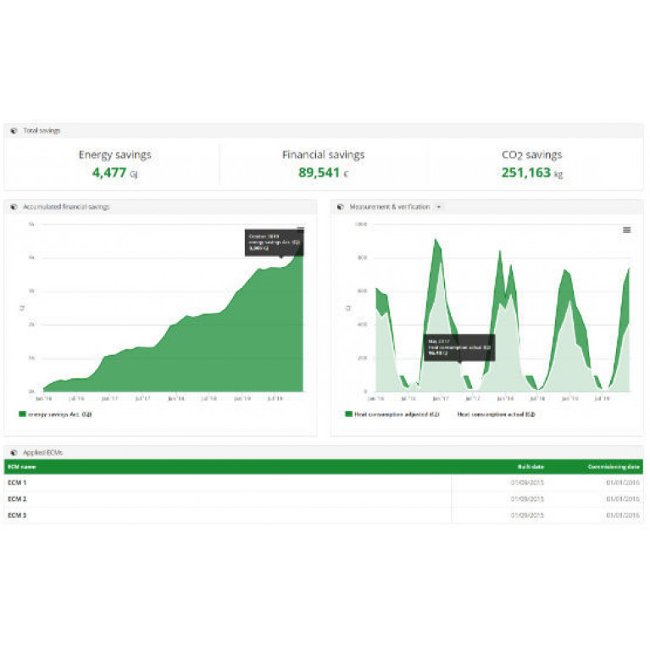The image size is (650, 650).
Task: Sort table by ECM name column header
Action: pos(22,467)
